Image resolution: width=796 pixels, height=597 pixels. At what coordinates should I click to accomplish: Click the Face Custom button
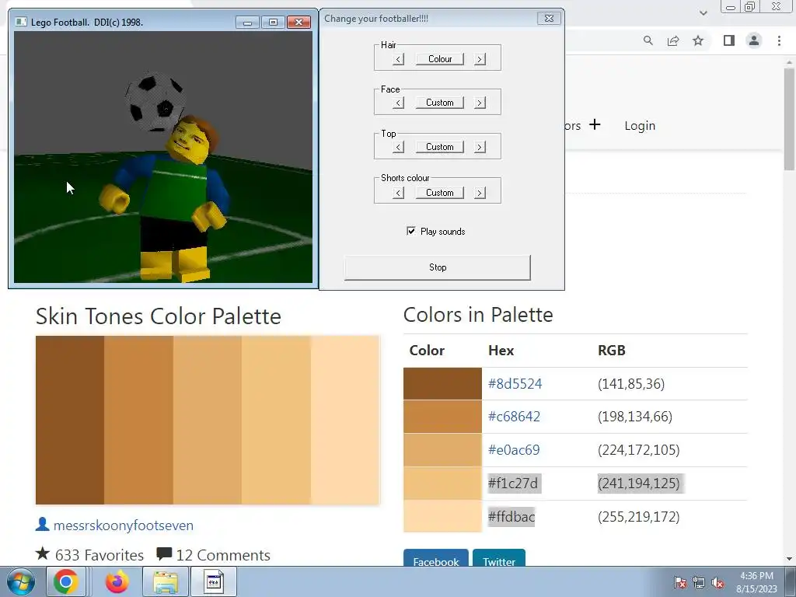pyautogui.click(x=440, y=103)
